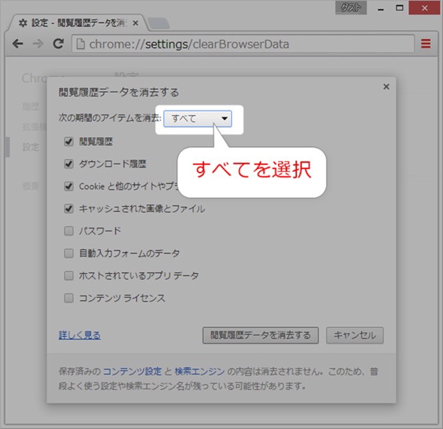Close the clear browsing data dialog
443x429 pixels.
point(386,87)
